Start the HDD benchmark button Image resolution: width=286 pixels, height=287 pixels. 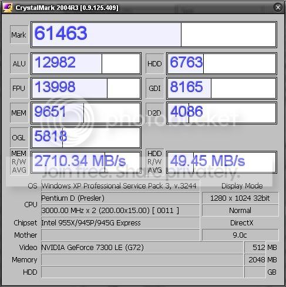click(154, 63)
